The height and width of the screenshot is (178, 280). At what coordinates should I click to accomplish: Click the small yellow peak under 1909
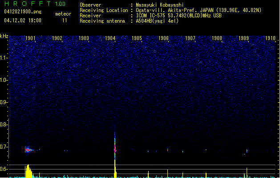click(x=247, y=173)
